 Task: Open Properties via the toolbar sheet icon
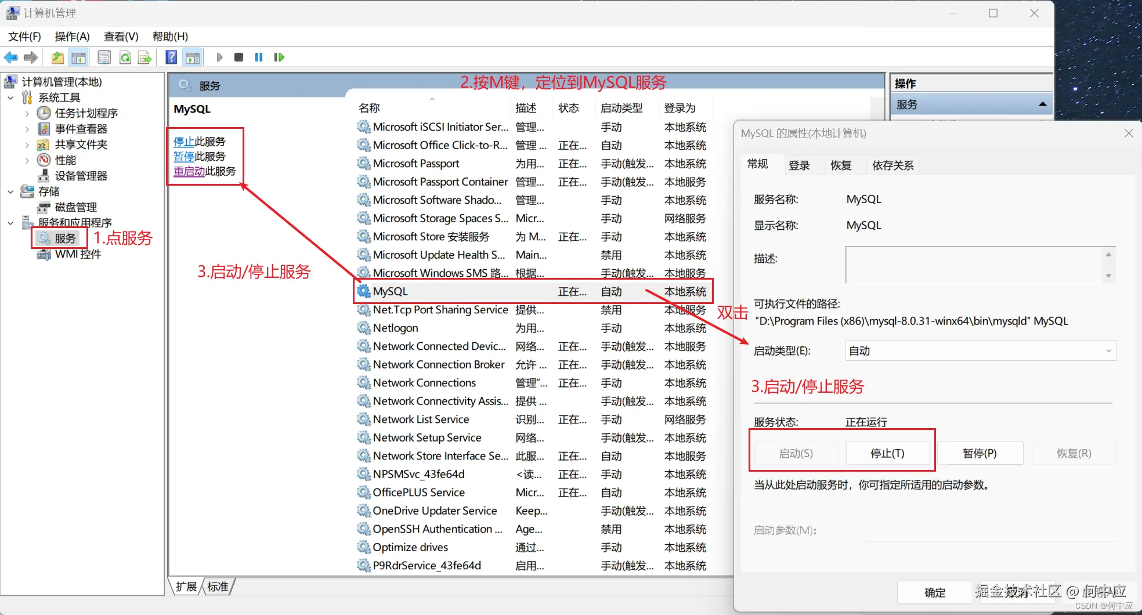pos(104,57)
